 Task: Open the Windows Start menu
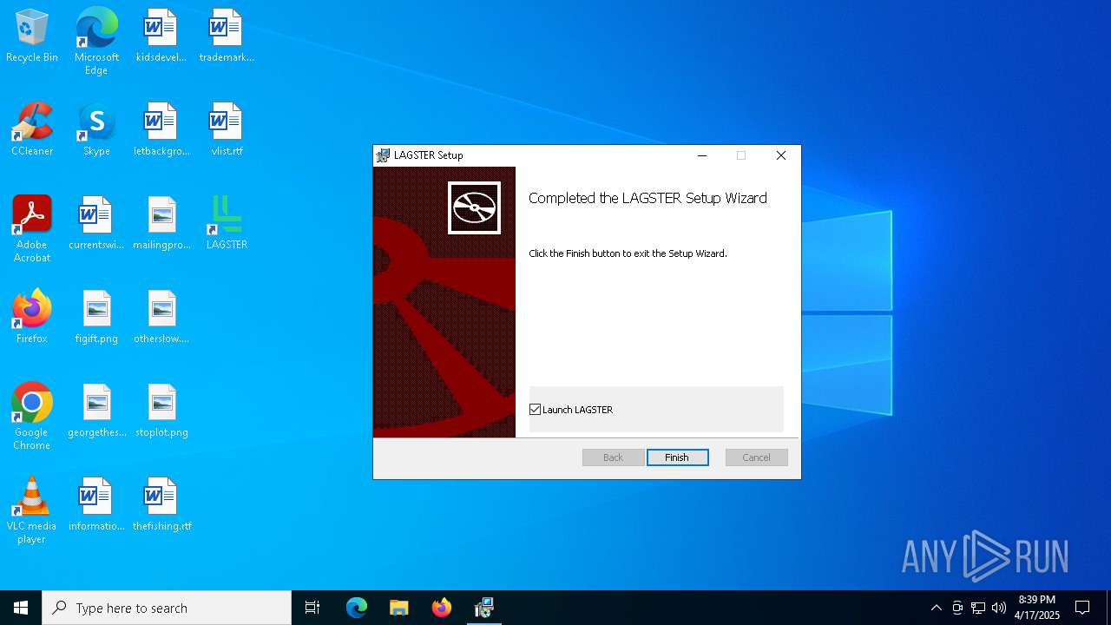tap(21, 608)
